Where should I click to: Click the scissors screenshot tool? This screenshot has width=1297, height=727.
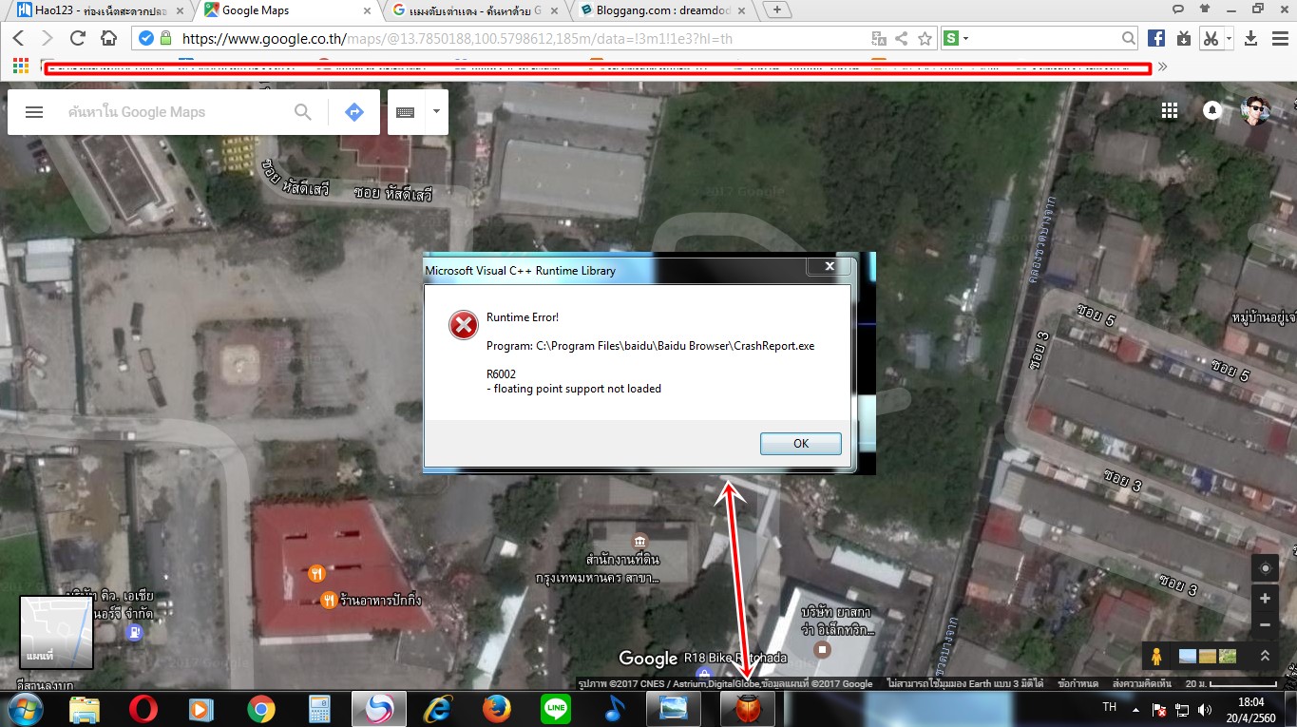(1210, 38)
